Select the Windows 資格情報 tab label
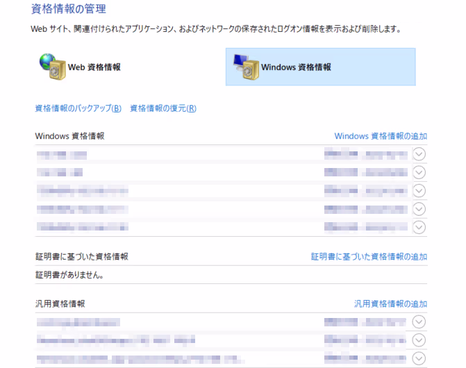466x368 pixels. coord(296,67)
